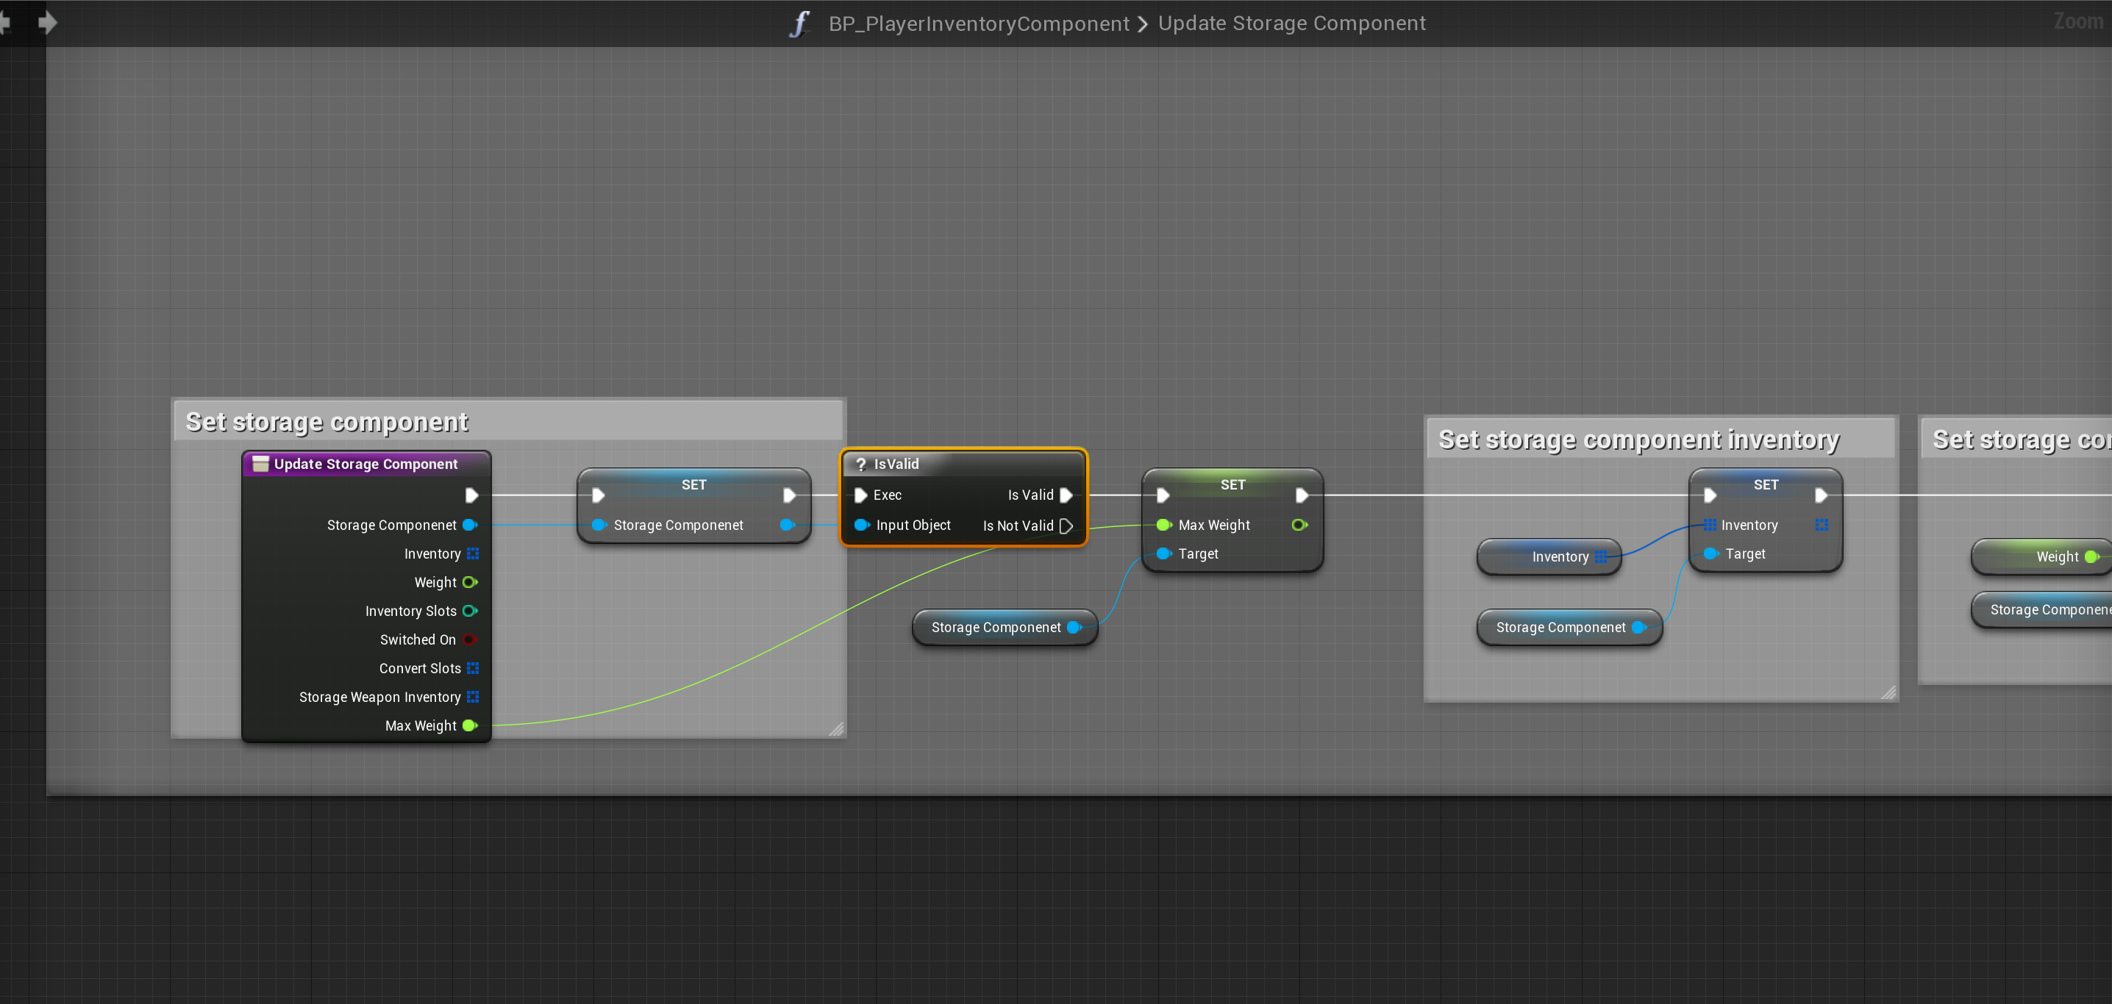Click Update Storage Component node exec output pin
Viewport: 2112px width, 1004px height.
tap(471, 495)
